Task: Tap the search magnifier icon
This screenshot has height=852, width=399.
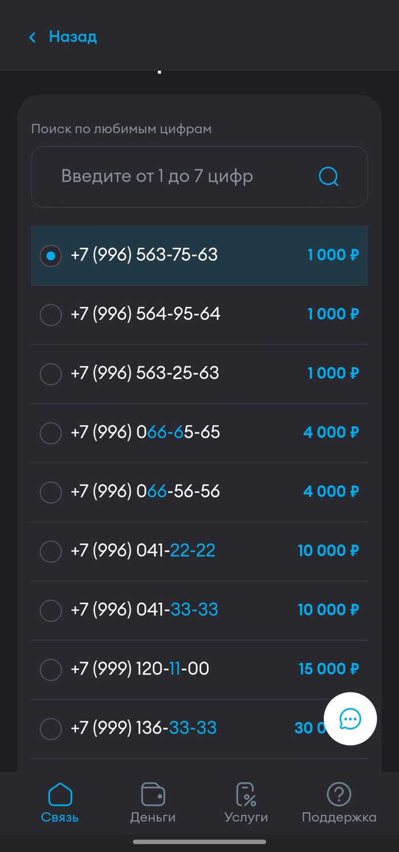Action: pos(328,177)
